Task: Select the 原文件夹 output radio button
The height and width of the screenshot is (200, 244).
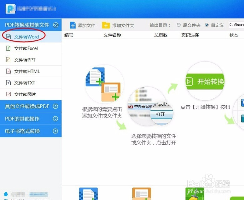Action: click(179, 25)
